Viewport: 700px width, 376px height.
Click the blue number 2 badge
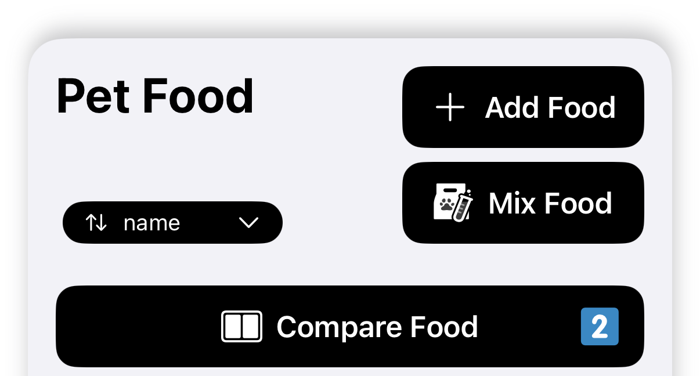(x=600, y=327)
